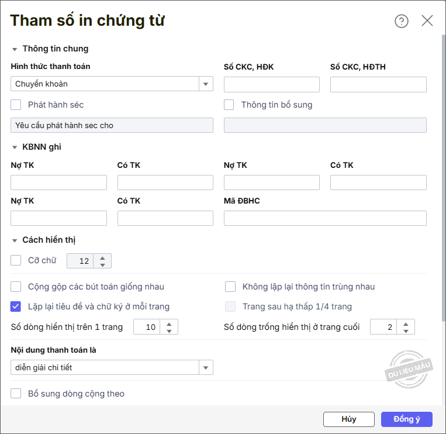
Task: Collapse the Cách hiển thị section
Action: point(15,240)
